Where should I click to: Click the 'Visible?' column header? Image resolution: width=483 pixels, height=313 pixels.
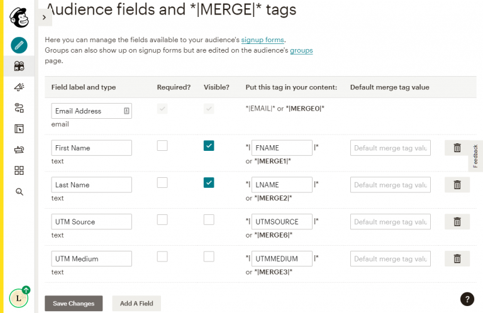coord(216,87)
